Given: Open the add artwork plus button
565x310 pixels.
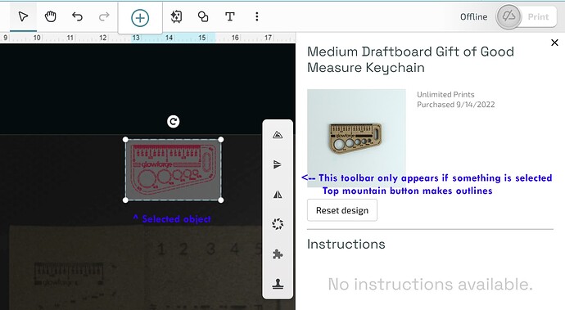Looking at the screenshot, I should point(140,18).
